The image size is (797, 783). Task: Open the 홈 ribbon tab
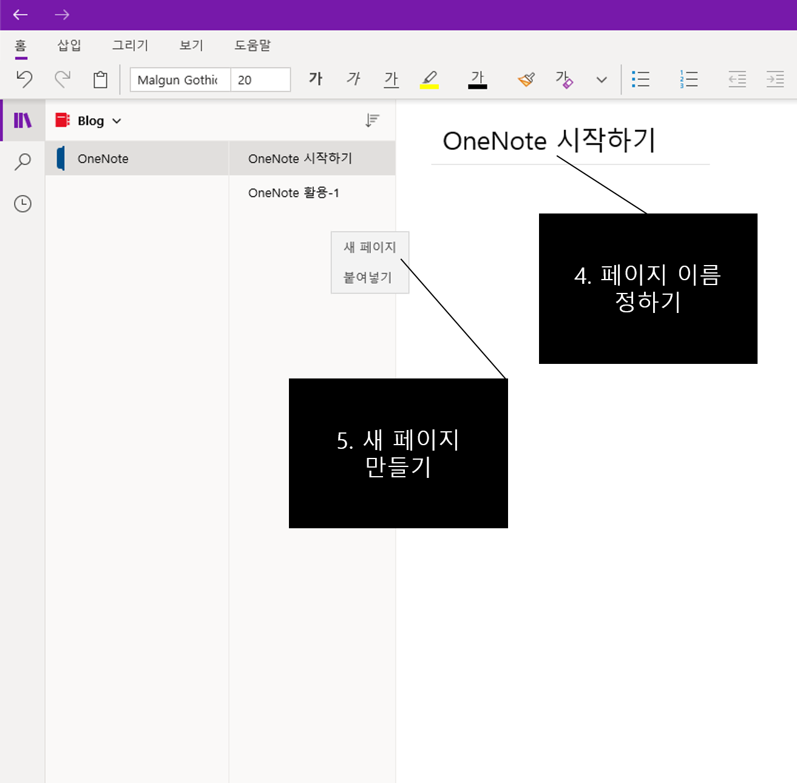click(x=21, y=45)
